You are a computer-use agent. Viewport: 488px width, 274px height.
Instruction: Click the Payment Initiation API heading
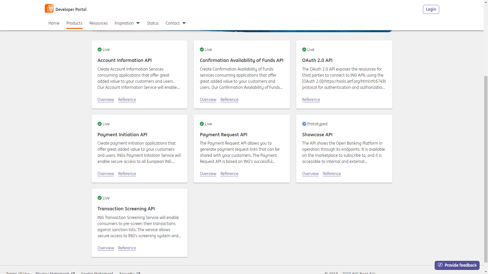(122, 134)
